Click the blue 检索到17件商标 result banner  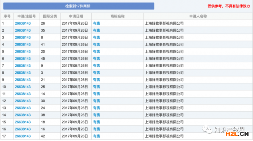coord(79,6)
